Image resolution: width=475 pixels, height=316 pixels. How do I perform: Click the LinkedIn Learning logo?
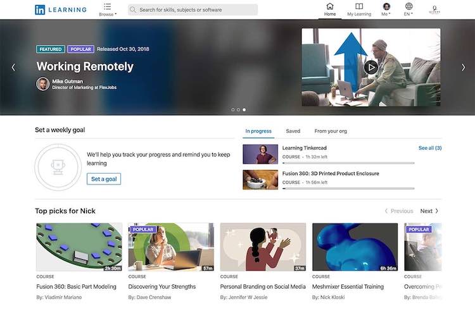tap(61, 9)
